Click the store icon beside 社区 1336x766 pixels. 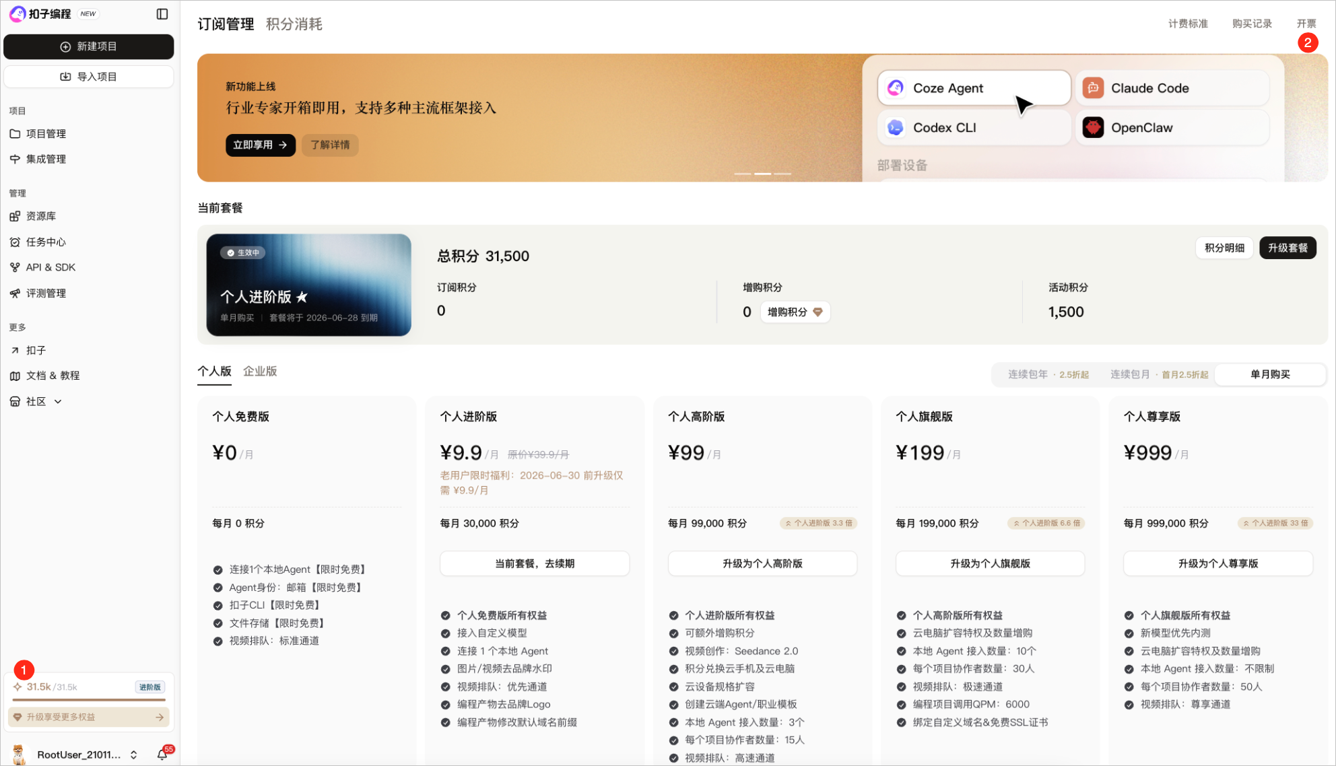(15, 402)
